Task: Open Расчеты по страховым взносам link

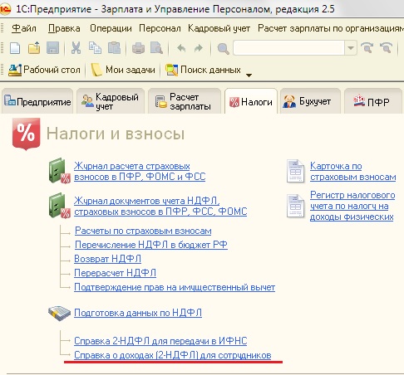Action: coord(143,231)
